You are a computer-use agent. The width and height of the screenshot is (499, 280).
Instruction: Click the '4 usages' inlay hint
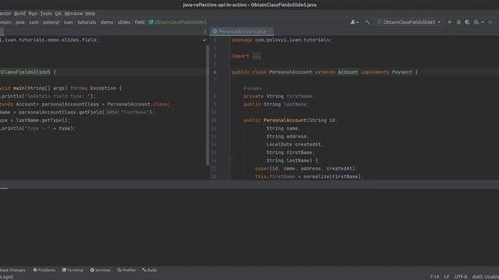coord(253,88)
